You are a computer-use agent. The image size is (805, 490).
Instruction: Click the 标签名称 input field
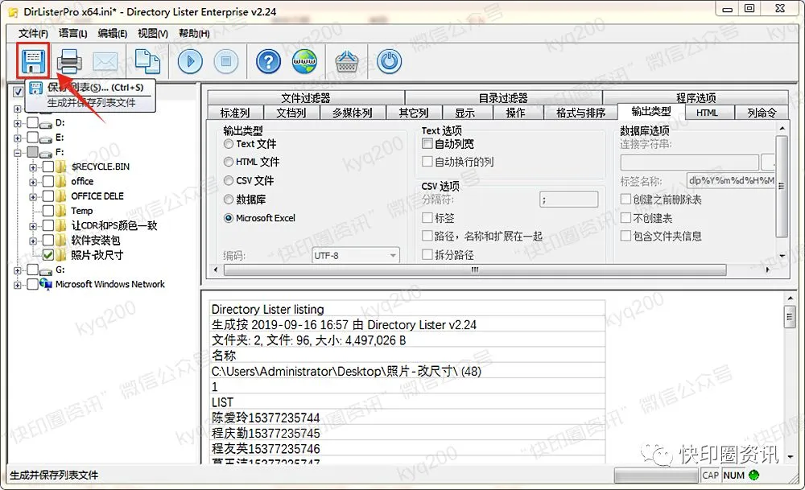click(x=731, y=180)
